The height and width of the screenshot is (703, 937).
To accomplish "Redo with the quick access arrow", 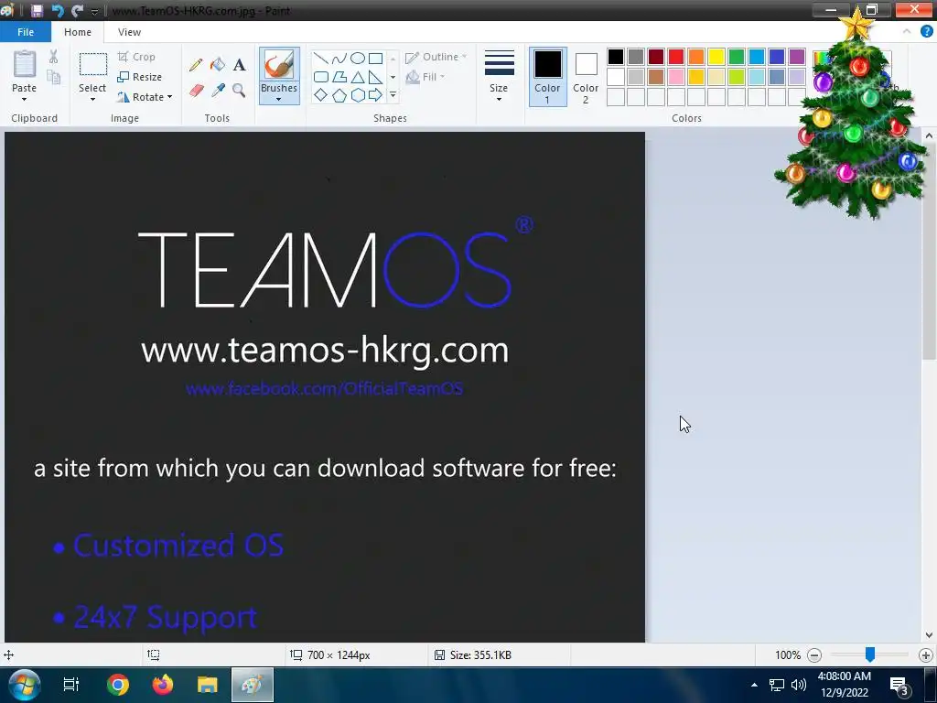I will (x=77, y=11).
